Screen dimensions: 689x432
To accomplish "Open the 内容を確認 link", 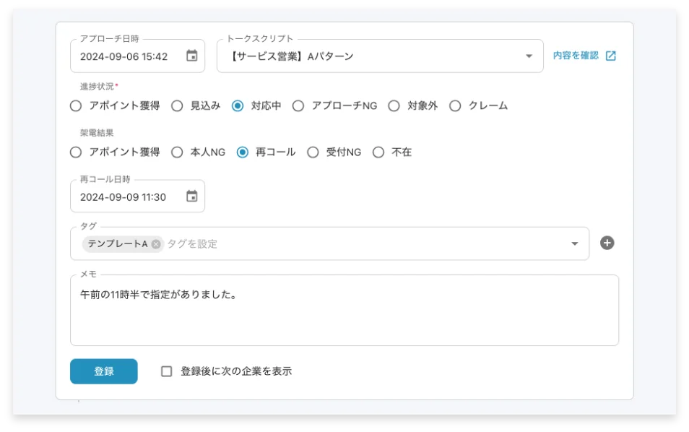I will 576,56.
